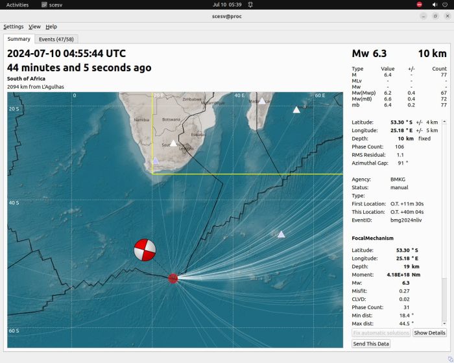Click the station triangle in the southern Indian Ocean
454x363 pixels.
coord(281,234)
